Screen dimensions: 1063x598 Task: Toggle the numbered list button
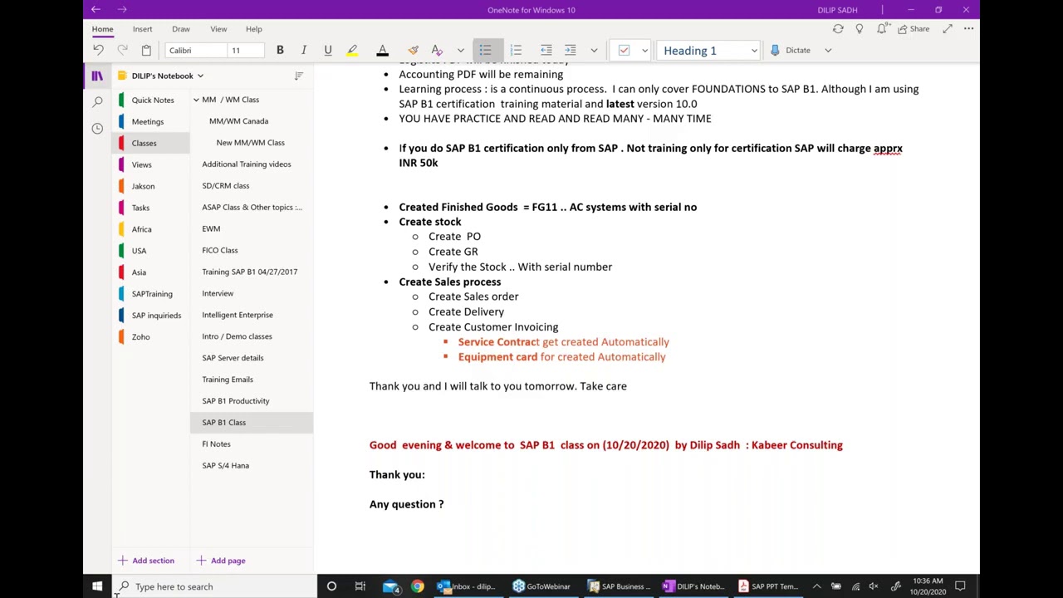[516, 51]
